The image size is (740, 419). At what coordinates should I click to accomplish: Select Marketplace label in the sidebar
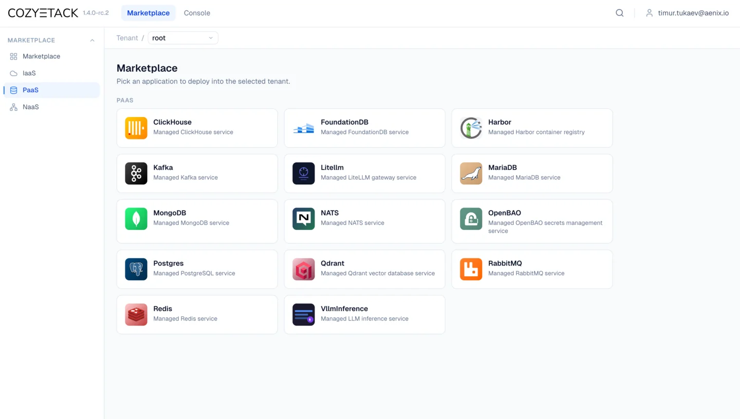(x=41, y=56)
